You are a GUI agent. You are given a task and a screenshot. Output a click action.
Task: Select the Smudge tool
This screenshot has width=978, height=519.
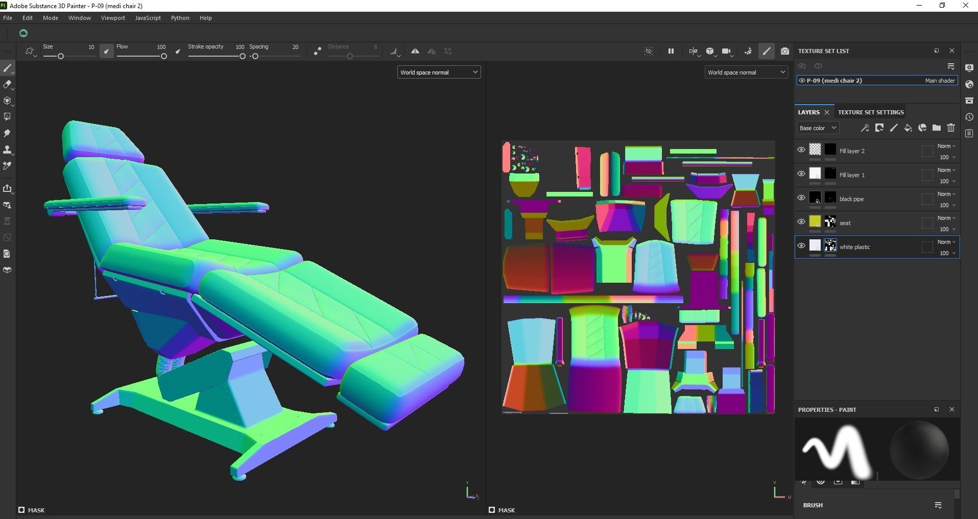click(7, 133)
